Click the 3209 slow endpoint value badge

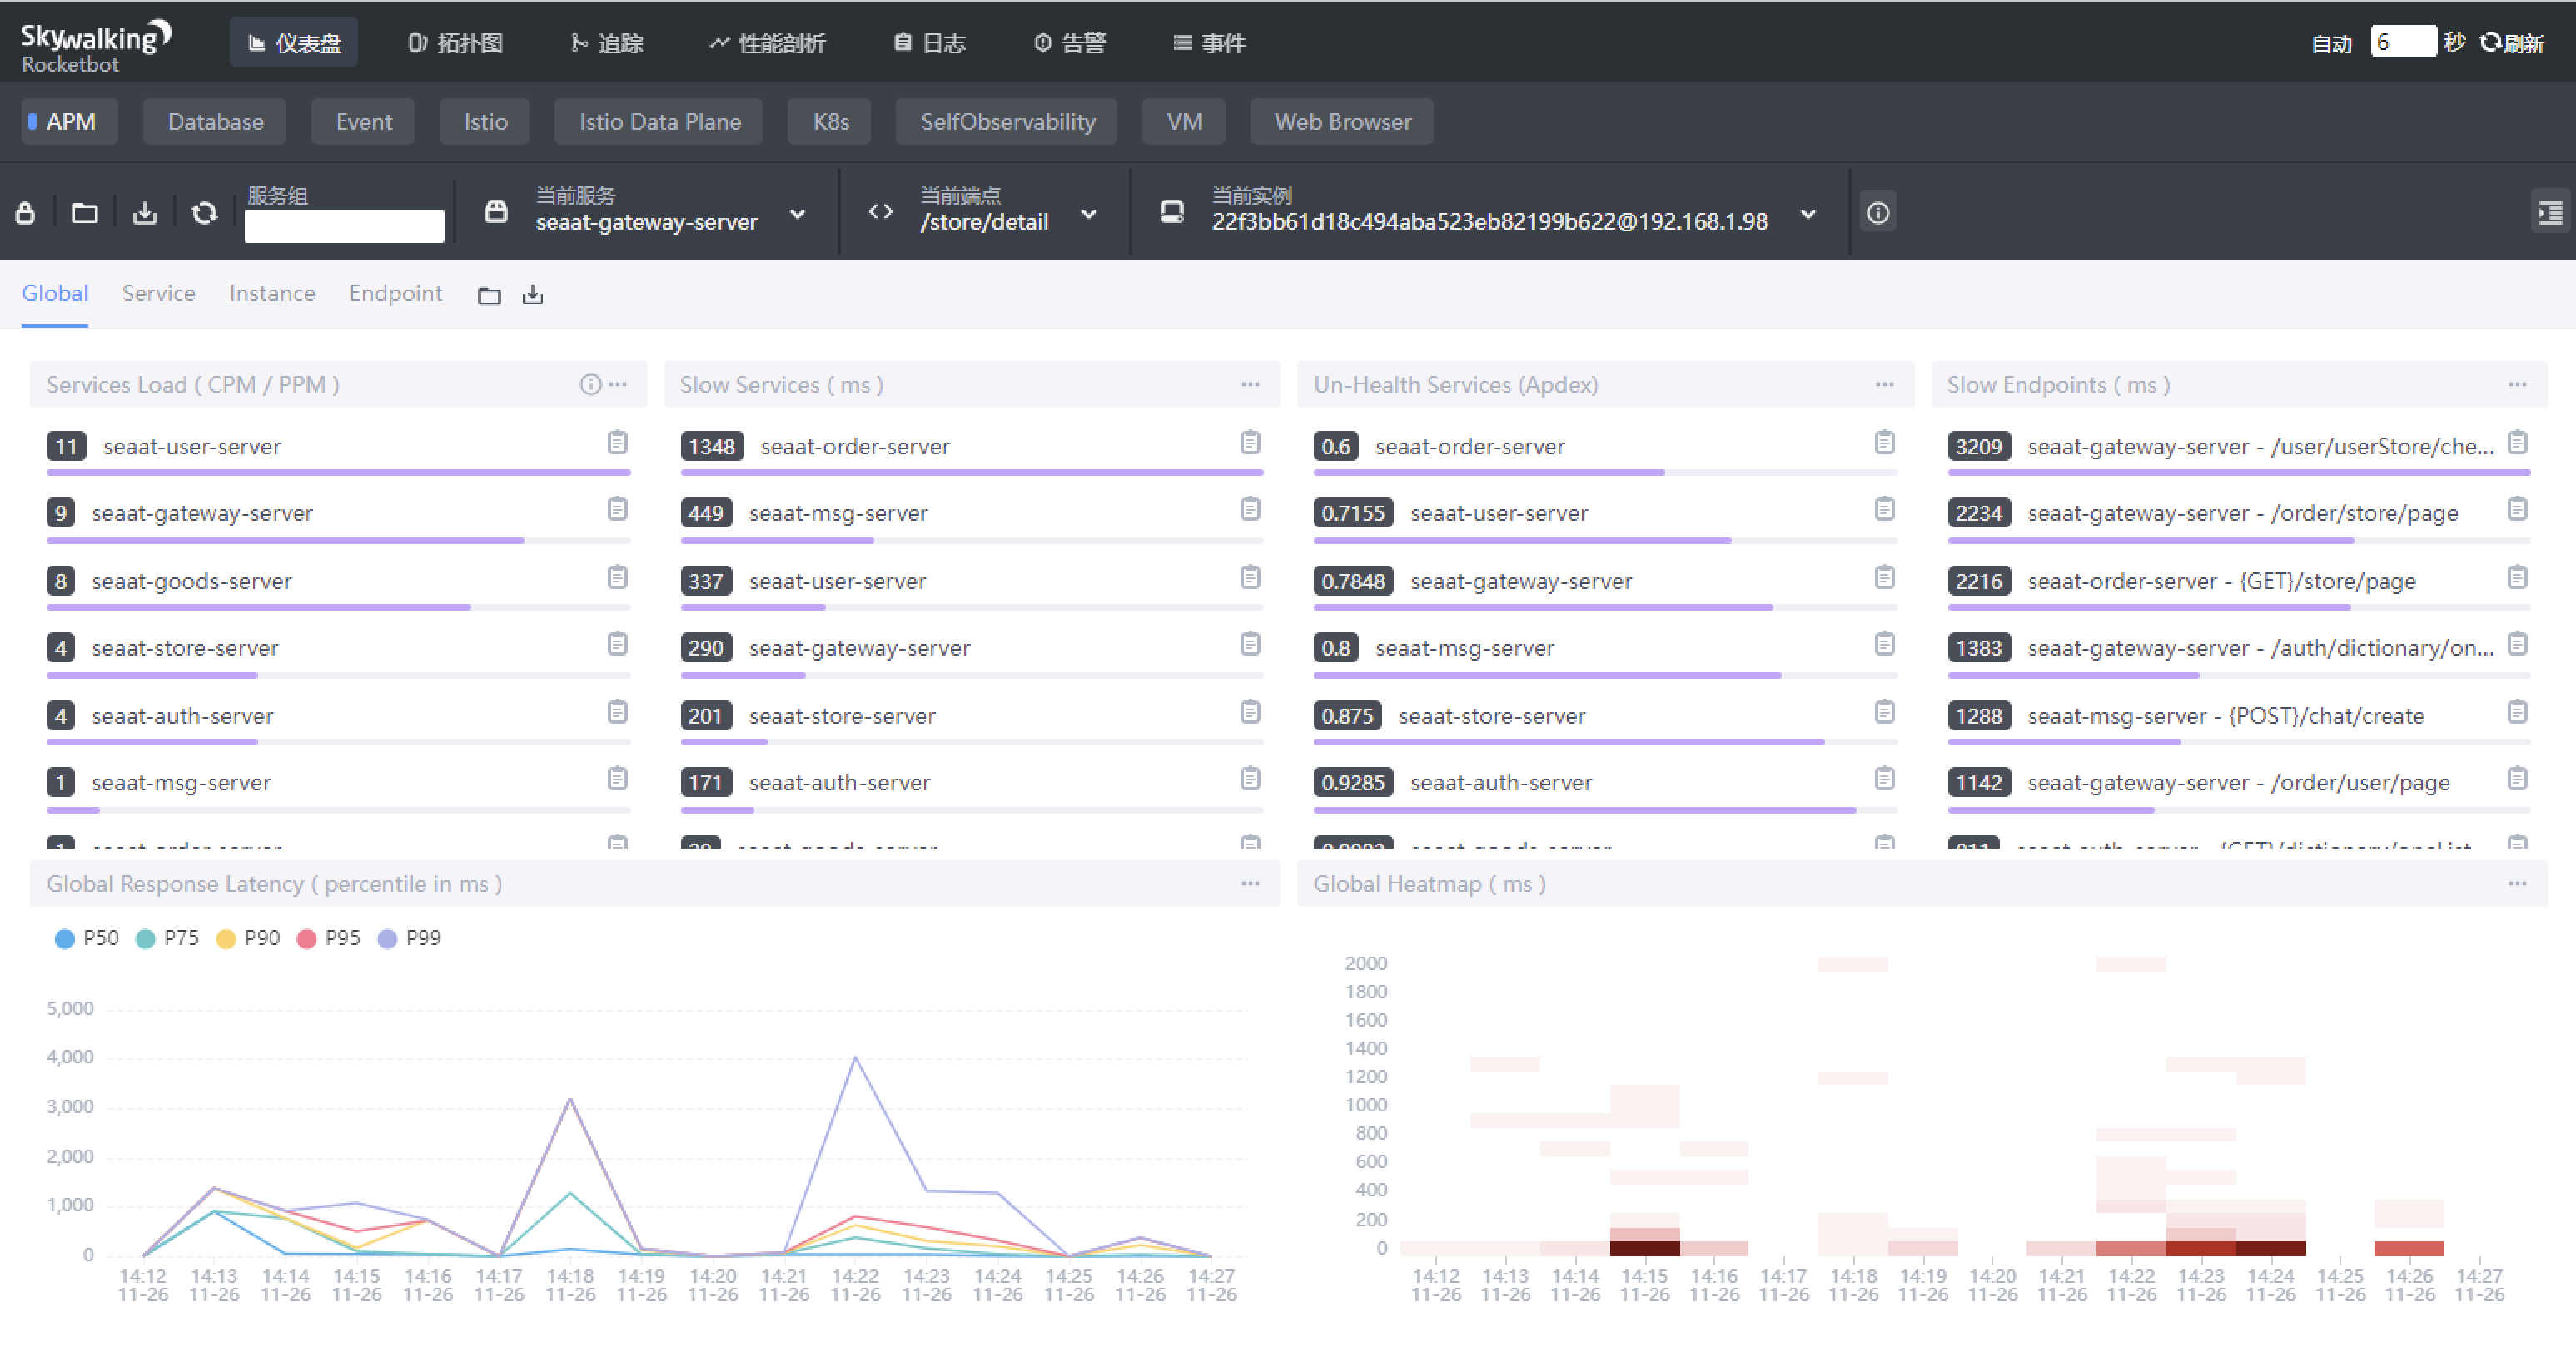click(1978, 447)
